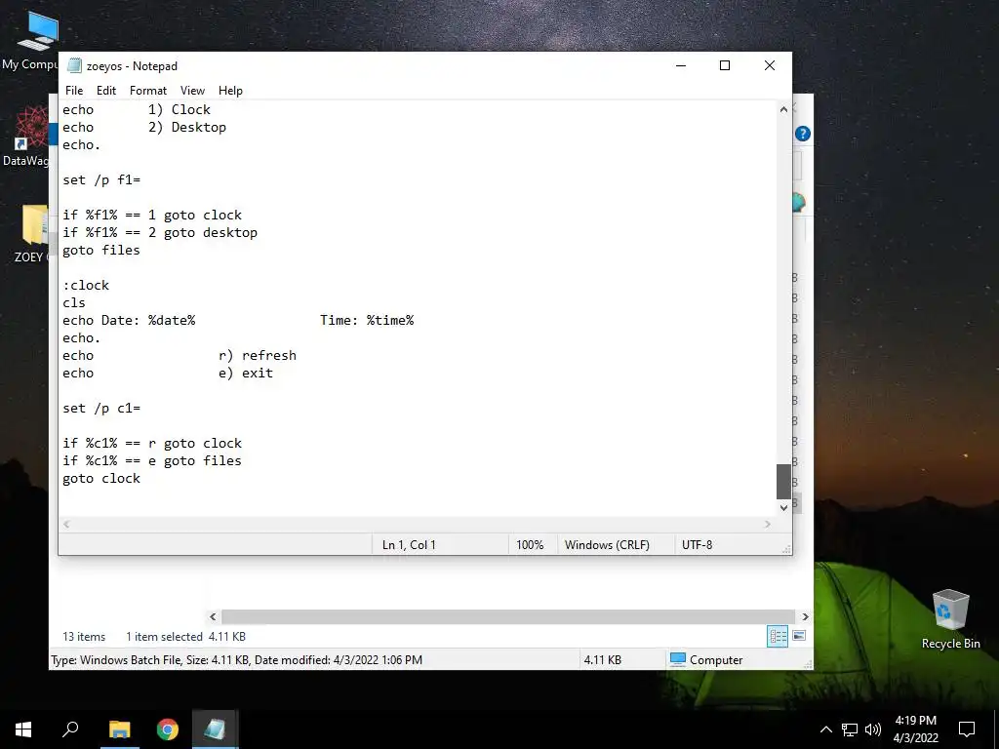Image resolution: width=999 pixels, height=749 pixels.
Task: Click the Explorer horizontal scrollbar right arrow
Action: pyautogui.click(x=805, y=616)
